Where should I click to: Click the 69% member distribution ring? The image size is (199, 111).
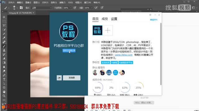pos(98,88)
